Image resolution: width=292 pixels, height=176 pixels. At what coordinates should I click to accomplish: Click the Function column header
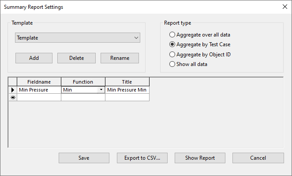pyautogui.click(x=83, y=82)
